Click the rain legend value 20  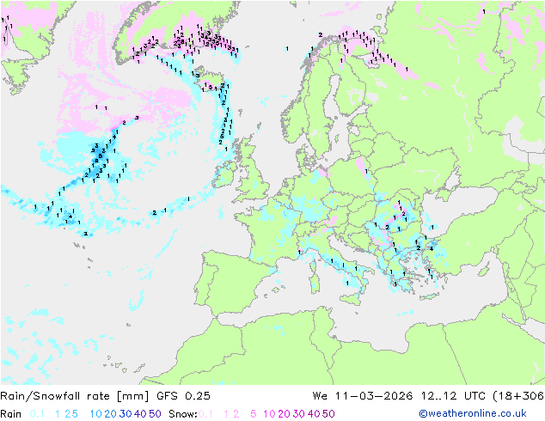click(111, 414)
